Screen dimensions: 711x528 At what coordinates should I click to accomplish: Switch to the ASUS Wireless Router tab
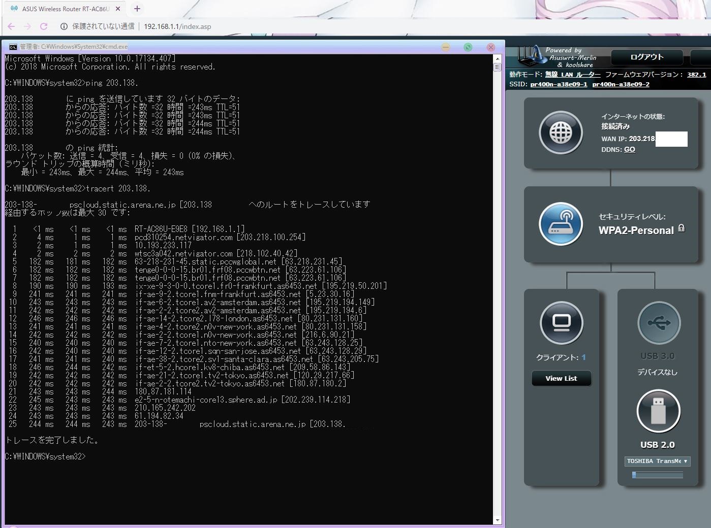point(65,9)
